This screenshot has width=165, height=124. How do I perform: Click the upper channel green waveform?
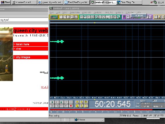coord(57,42)
